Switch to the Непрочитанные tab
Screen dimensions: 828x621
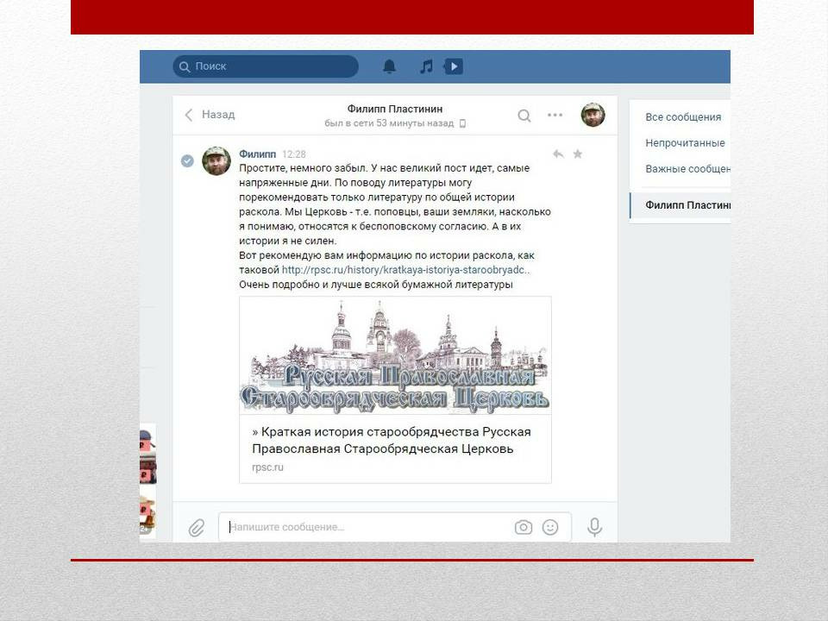(x=685, y=143)
